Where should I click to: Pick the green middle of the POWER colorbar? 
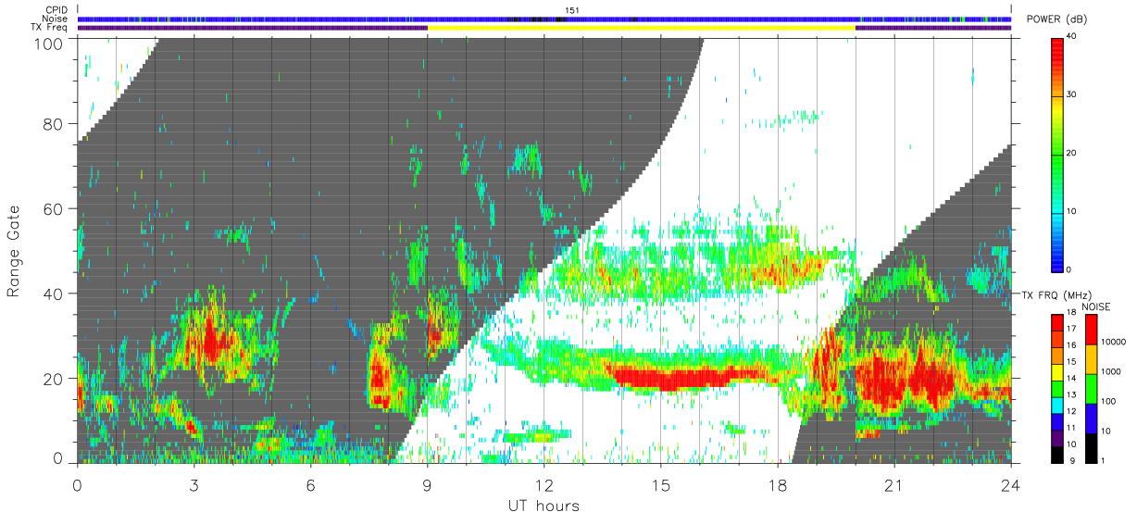point(1056,154)
